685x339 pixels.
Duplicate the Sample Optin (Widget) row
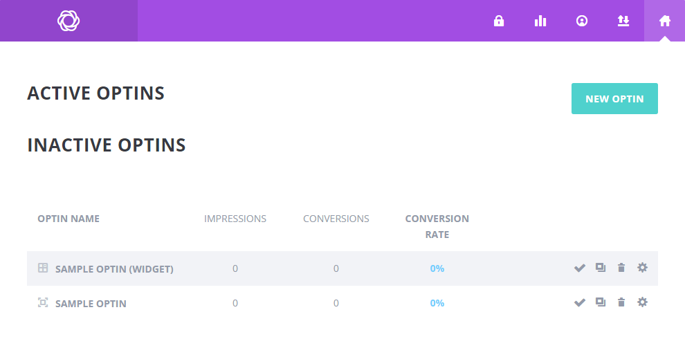point(601,268)
